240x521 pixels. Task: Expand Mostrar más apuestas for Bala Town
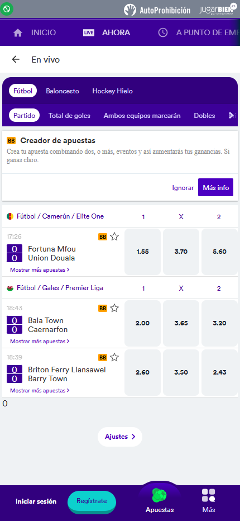40,341
